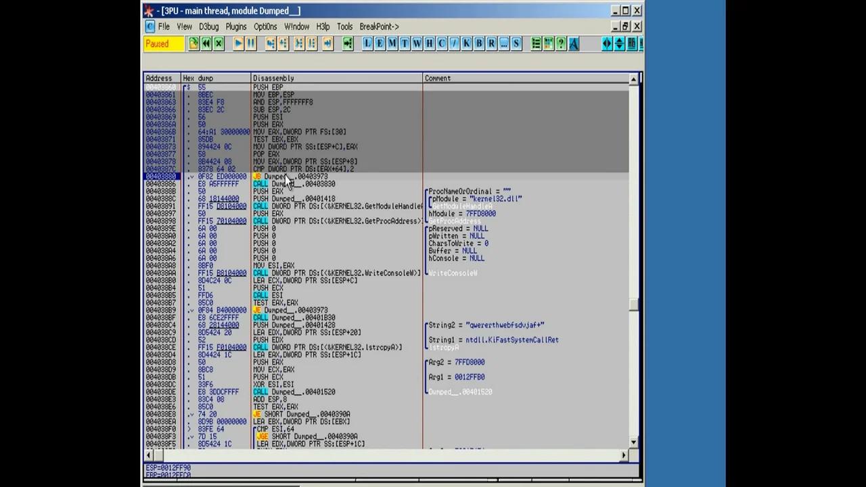Image resolution: width=866 pixels, height=487 pixels.
Task: Show Breakpoints window using the B icon
Action: [x=478, y=43]
